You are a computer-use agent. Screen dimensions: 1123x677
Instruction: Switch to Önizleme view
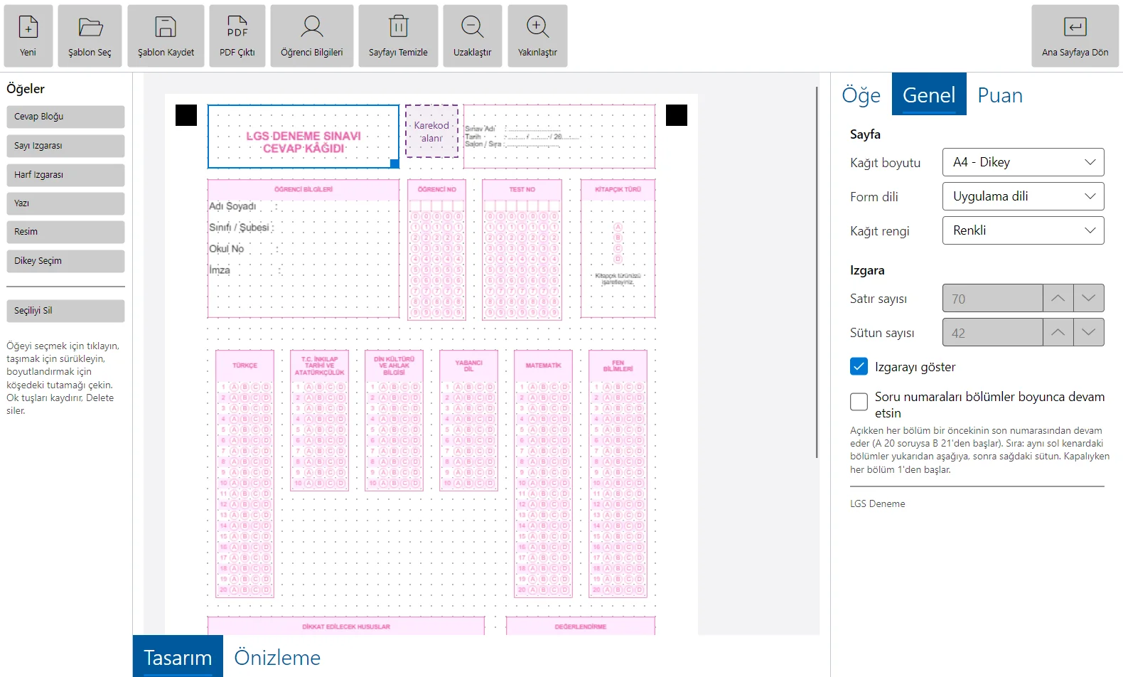click(277, 657)
